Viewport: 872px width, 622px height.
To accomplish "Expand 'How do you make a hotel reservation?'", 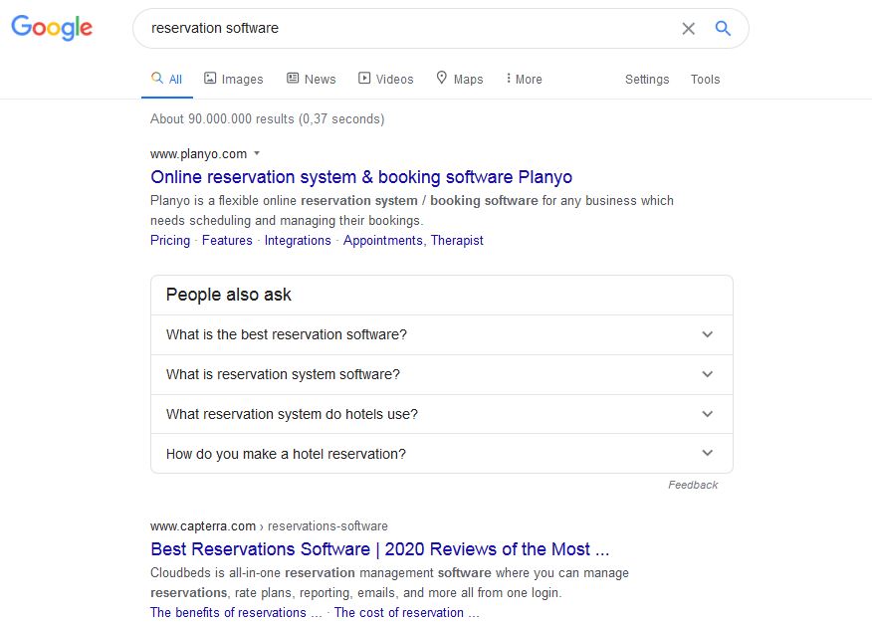I will pyautogui.click(x=442, y=454).
